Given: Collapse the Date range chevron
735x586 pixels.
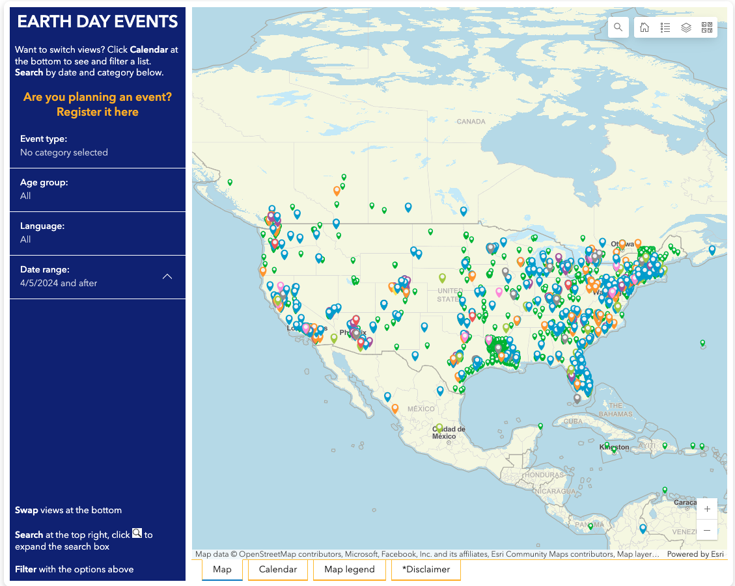Looking at the screenshot, I should point(167,276).
